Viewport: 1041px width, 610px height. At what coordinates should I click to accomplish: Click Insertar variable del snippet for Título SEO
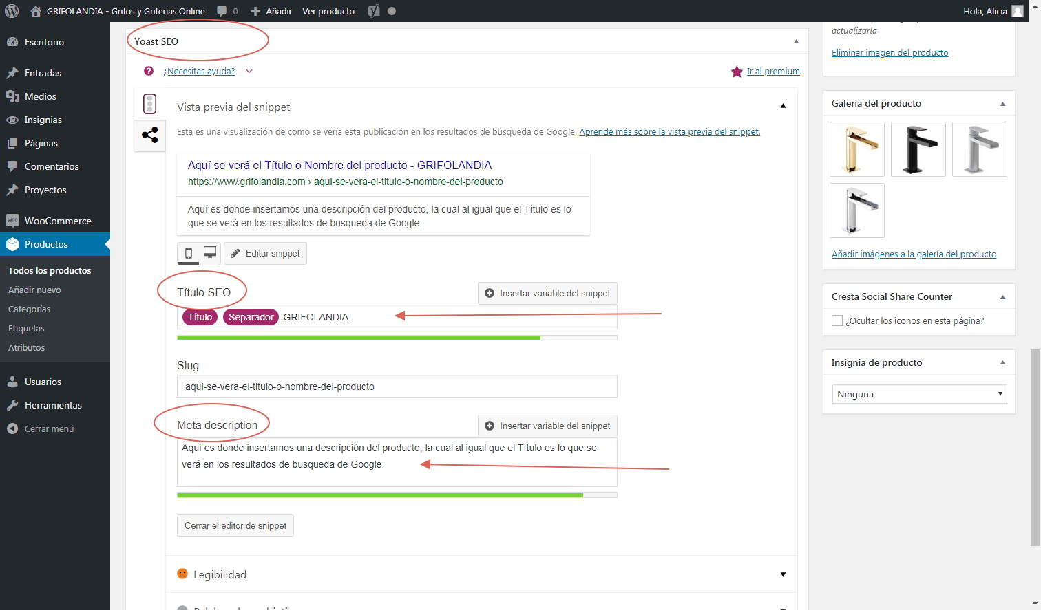pyautogui.click(x=547, y=293)
